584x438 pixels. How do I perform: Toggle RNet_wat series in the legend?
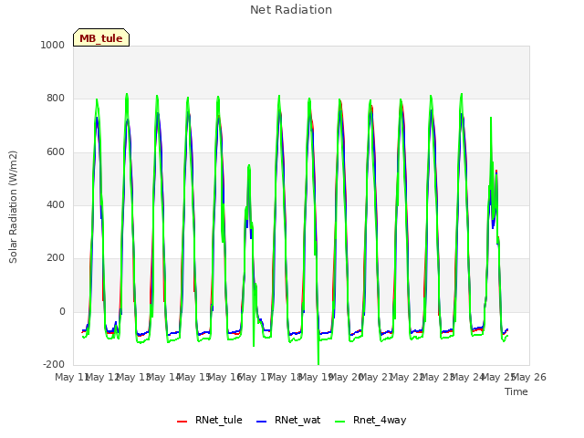coord(288,420)
